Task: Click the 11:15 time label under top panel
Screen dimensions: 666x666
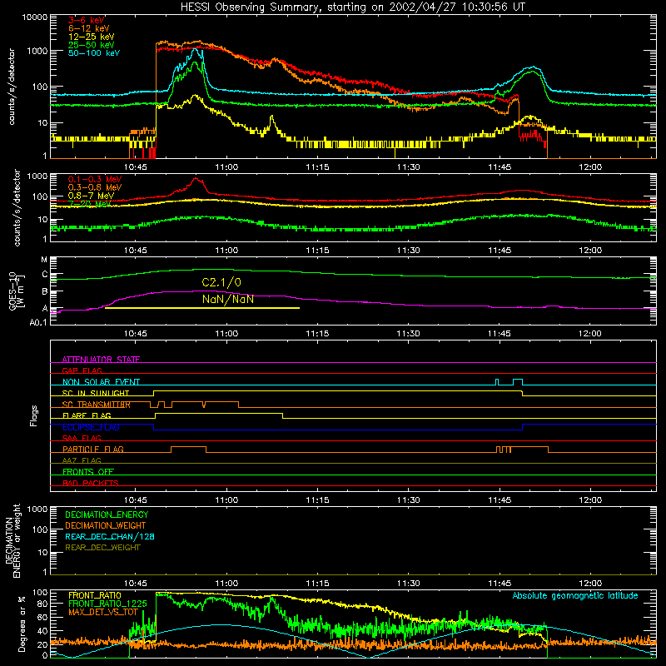Action: tap(317, 167)
